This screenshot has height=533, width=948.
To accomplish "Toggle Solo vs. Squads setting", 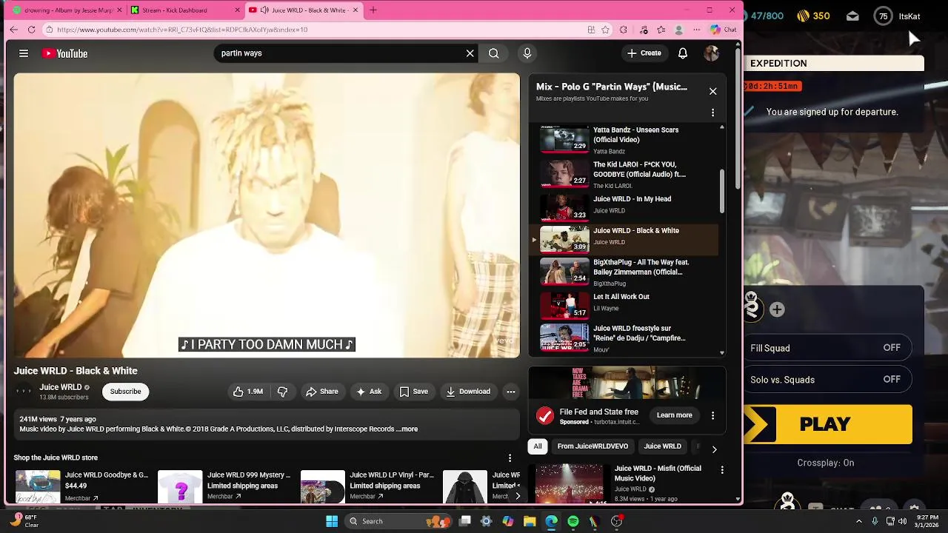I will tap(827, 380).
